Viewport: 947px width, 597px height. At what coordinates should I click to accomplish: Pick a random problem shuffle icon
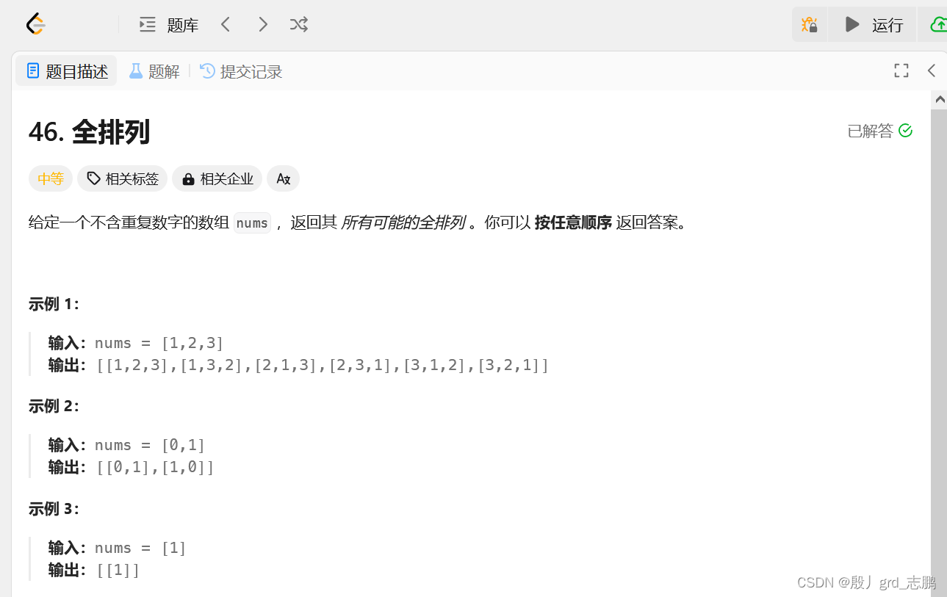click(298, 25)
